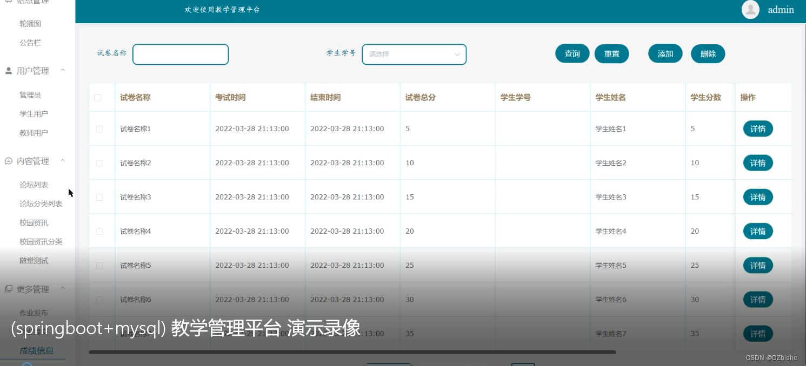806x366 pixels.
Task: Check the box for 试卷名称4 row
Action: (99, 231)
